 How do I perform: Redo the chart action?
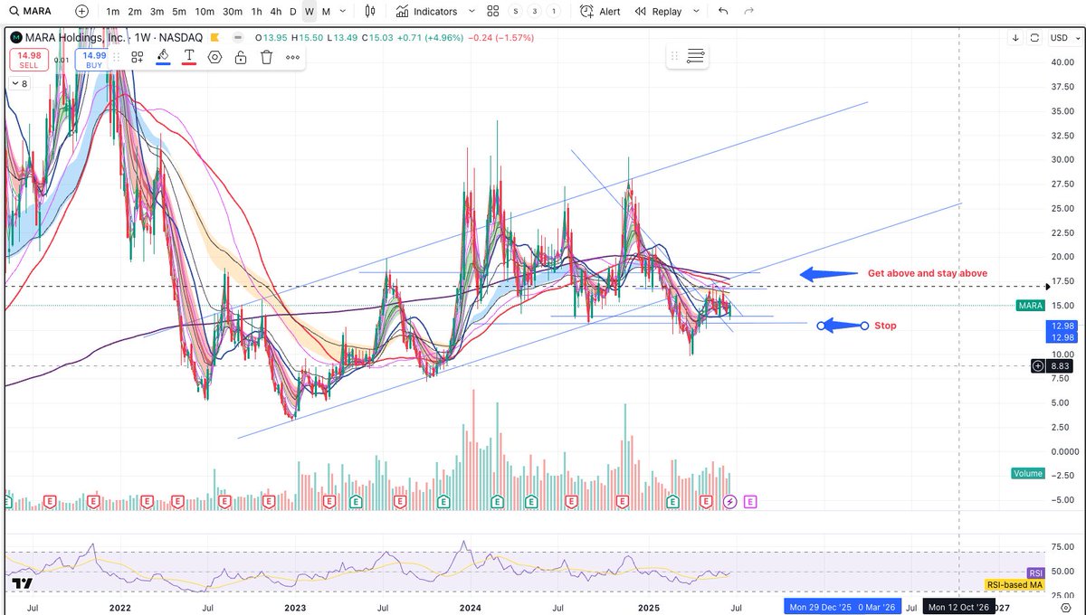point(748,12)
